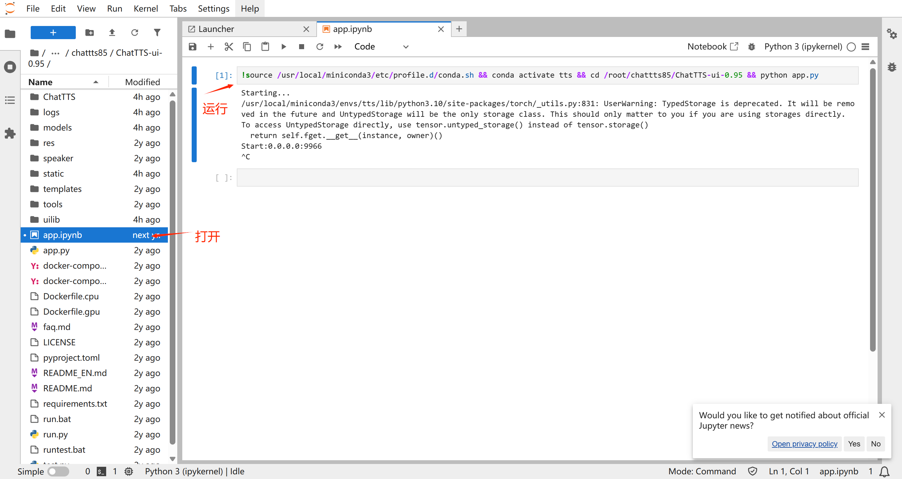
Task: Click the kernel status circle indicator
Action: 851,47
